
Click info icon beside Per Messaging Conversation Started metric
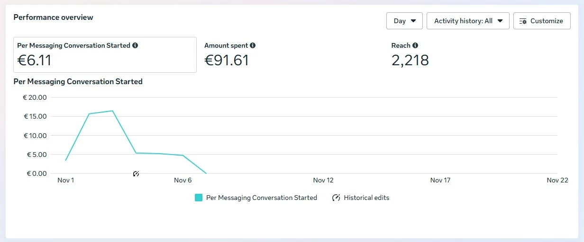coord(135,46)
